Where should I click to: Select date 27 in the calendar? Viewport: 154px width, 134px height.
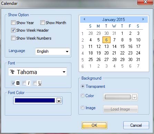point(106,60)
